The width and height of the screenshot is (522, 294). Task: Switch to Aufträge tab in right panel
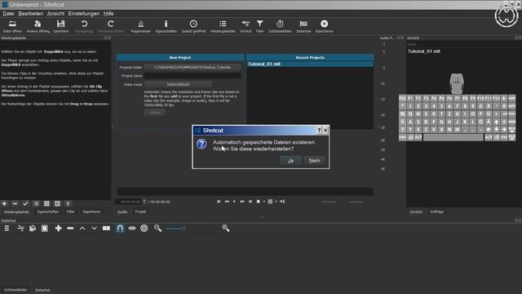(437, 212)
